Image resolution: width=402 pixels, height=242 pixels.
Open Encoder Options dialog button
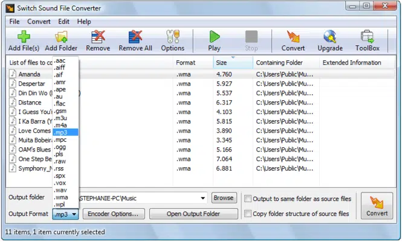[x=114, y=214]
